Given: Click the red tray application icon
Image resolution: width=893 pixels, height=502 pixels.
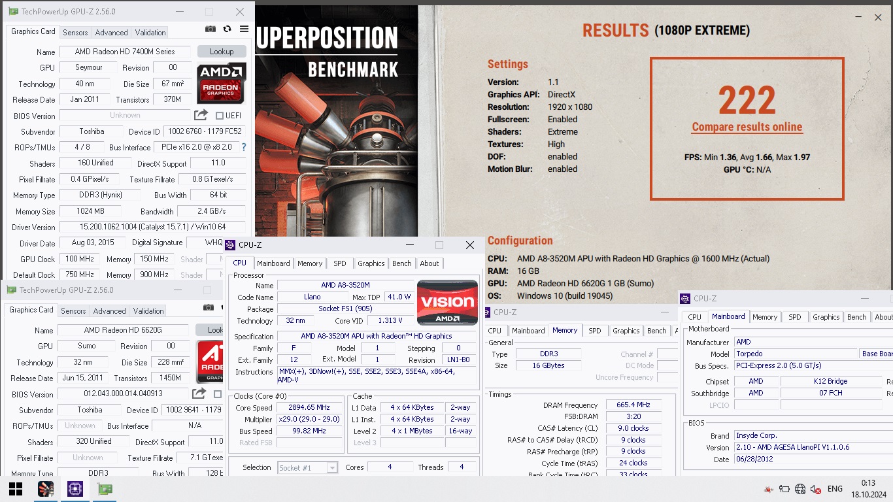Looking at the screenshot, I should click(x=768, y=489).
